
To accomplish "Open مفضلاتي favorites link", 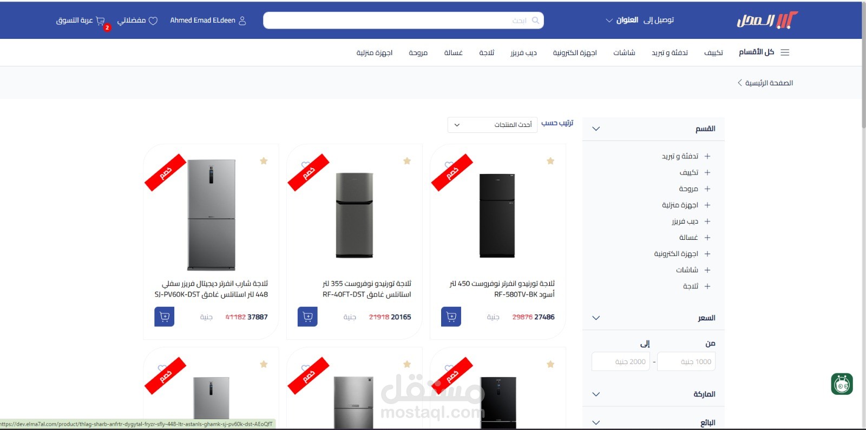I will [132, 21].
